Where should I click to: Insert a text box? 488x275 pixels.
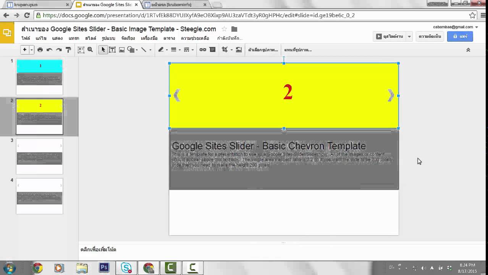coord(113,50)
